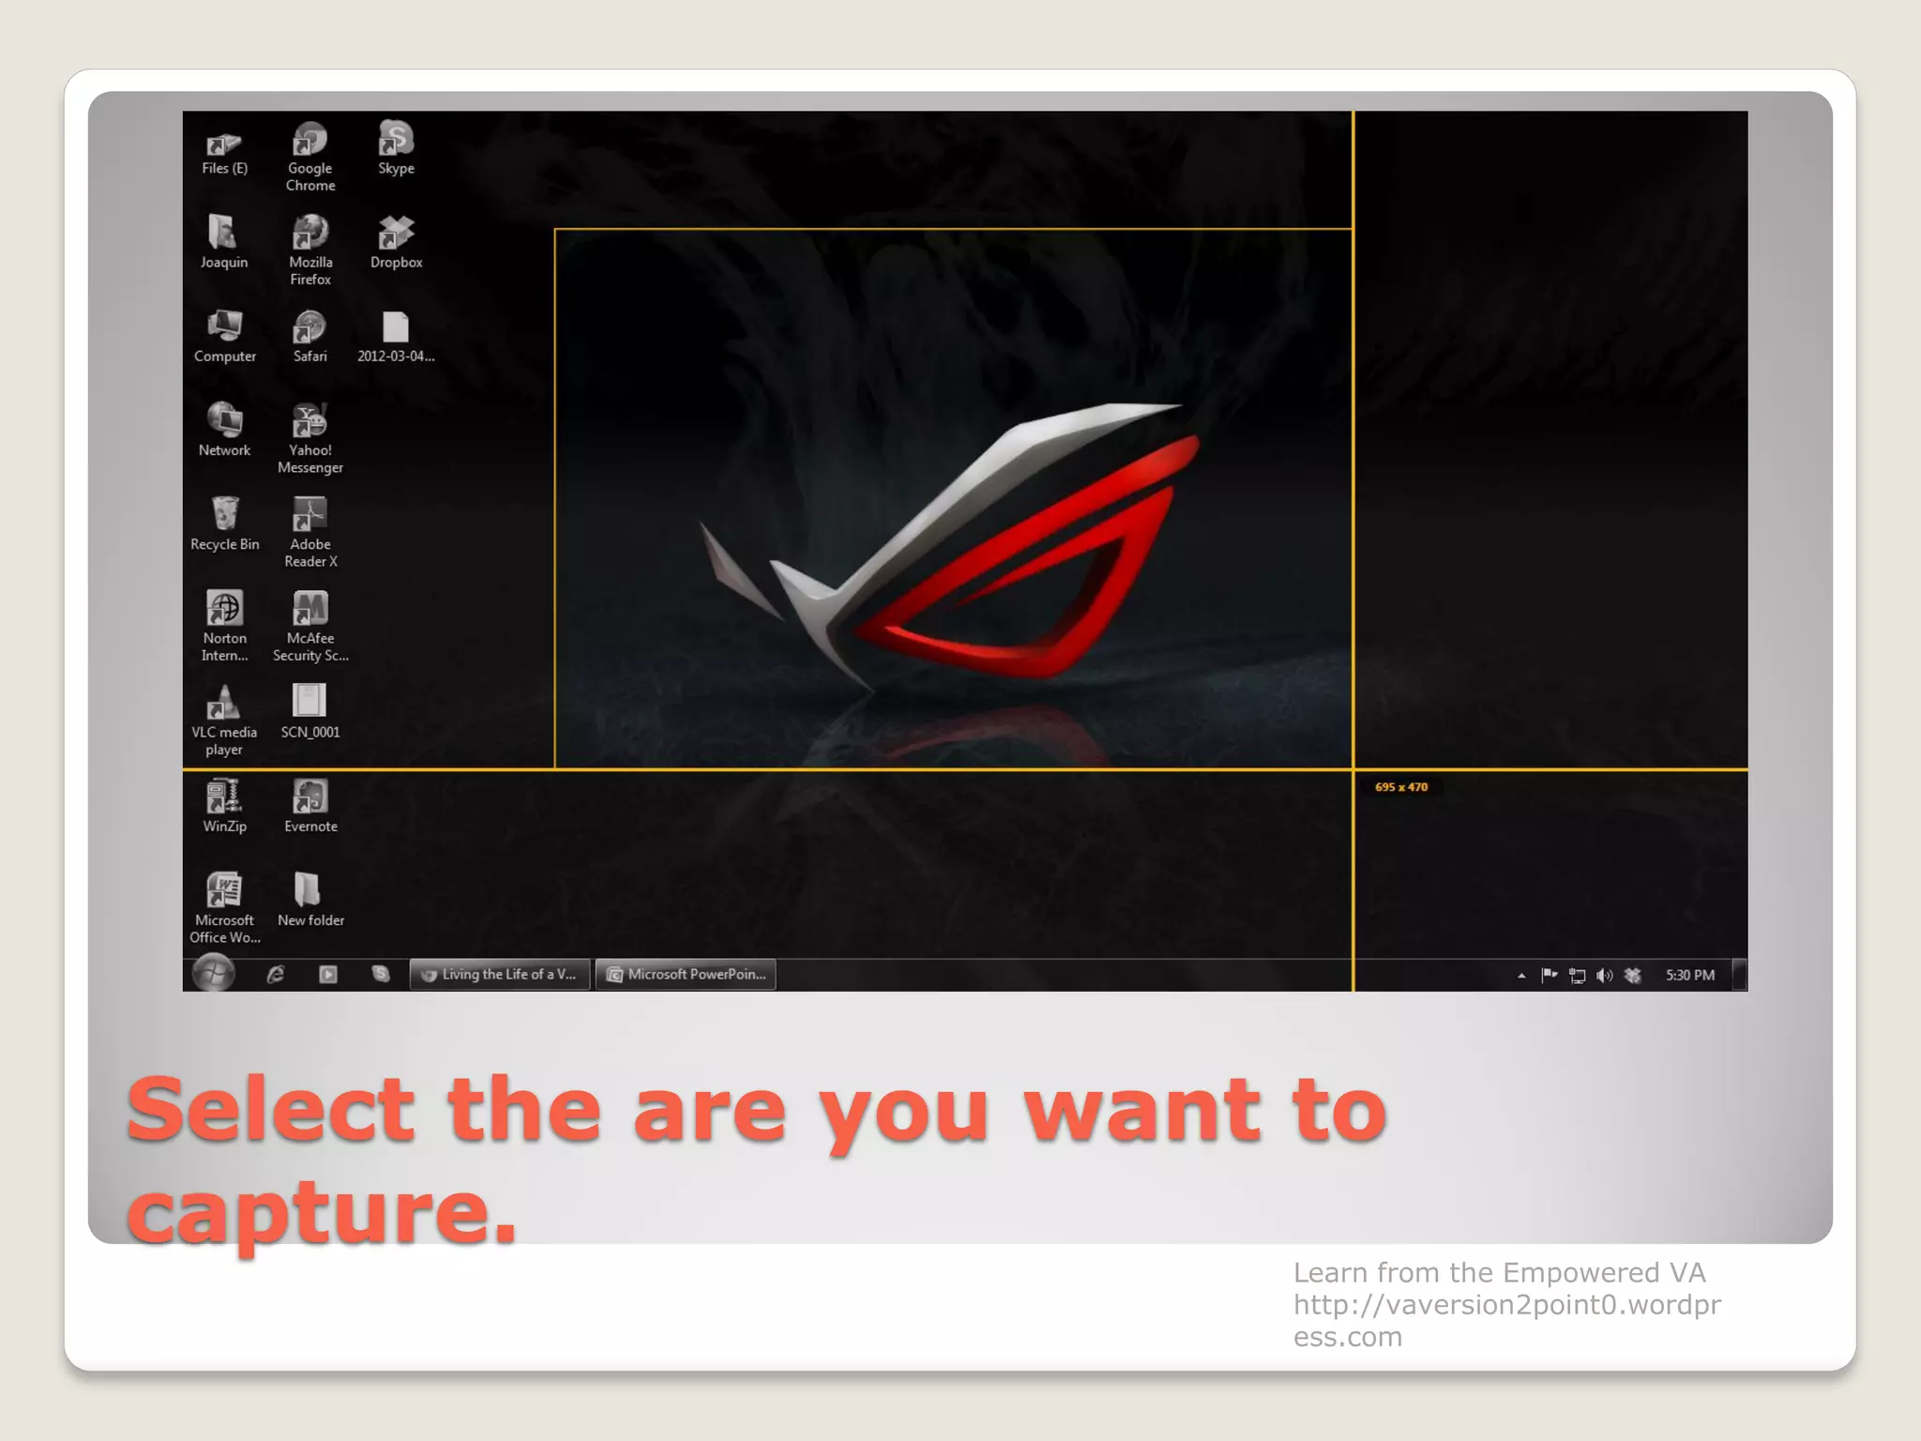
Task: Click the Skype pinned taskbar icon
Action: pyautogui.click(x=380, y=975)
